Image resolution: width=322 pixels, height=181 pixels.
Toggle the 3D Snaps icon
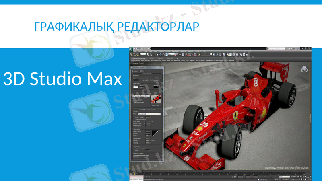[x=186, y=55]
